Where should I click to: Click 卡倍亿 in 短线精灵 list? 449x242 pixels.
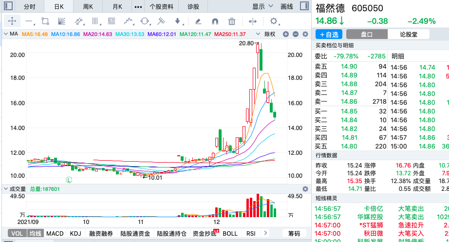point(373,208)
